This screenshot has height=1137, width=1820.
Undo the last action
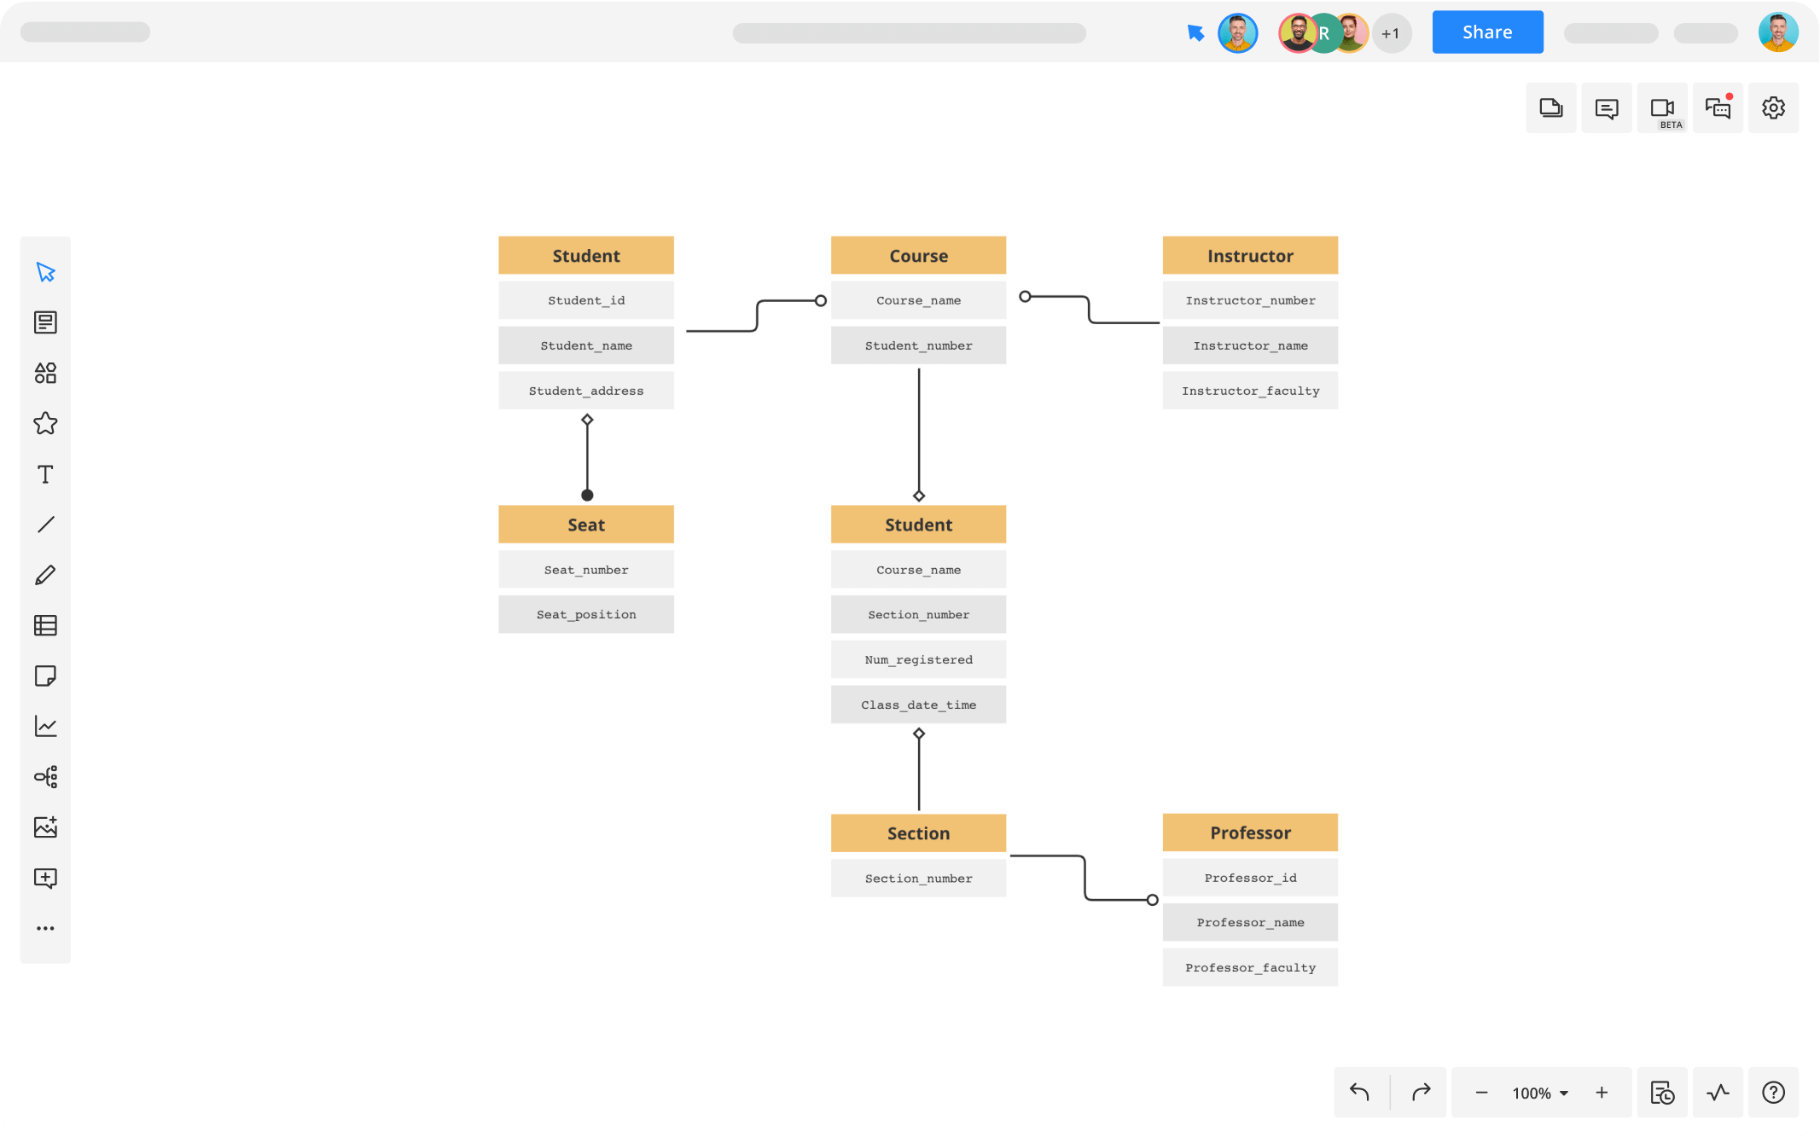coord(1359,1093)
